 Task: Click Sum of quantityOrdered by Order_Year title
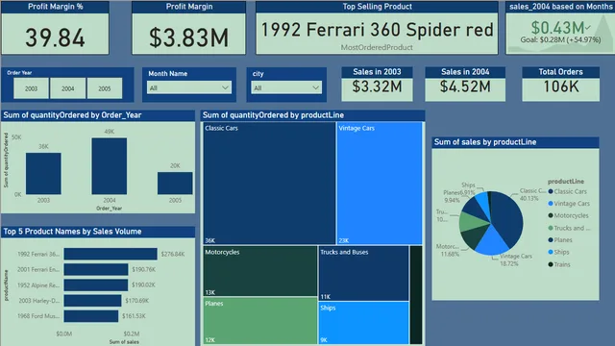[x=73, y=115]
